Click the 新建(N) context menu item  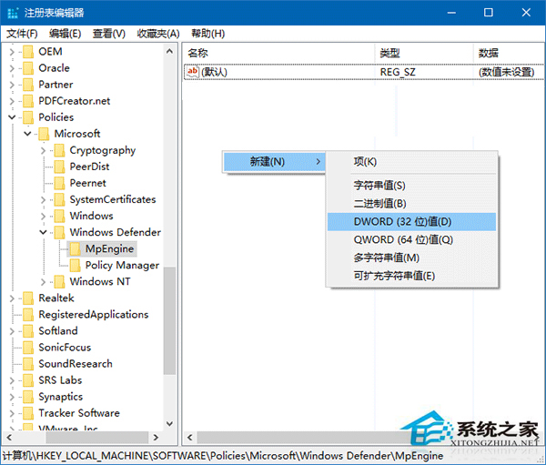275,162
